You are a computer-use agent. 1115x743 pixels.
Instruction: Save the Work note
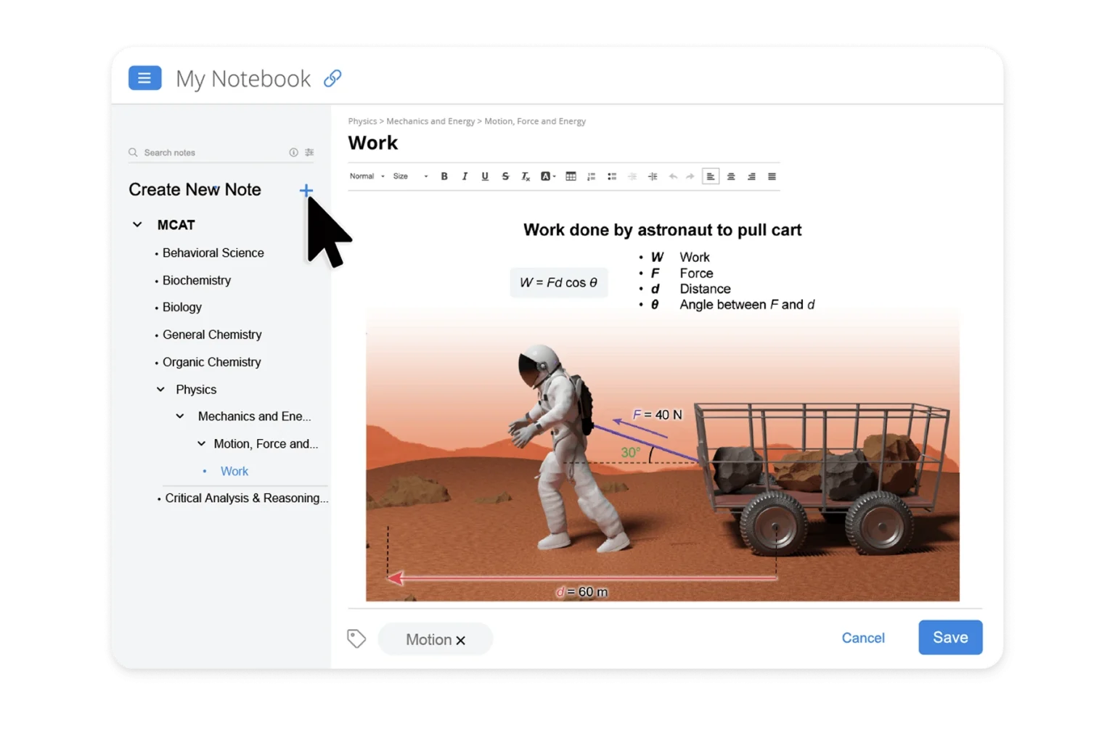coord(949,637)
